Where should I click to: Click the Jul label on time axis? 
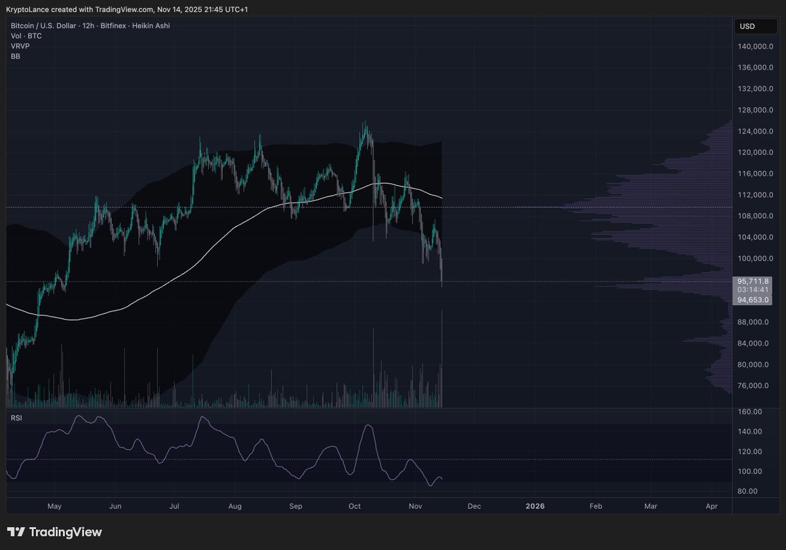click(175, 506)
